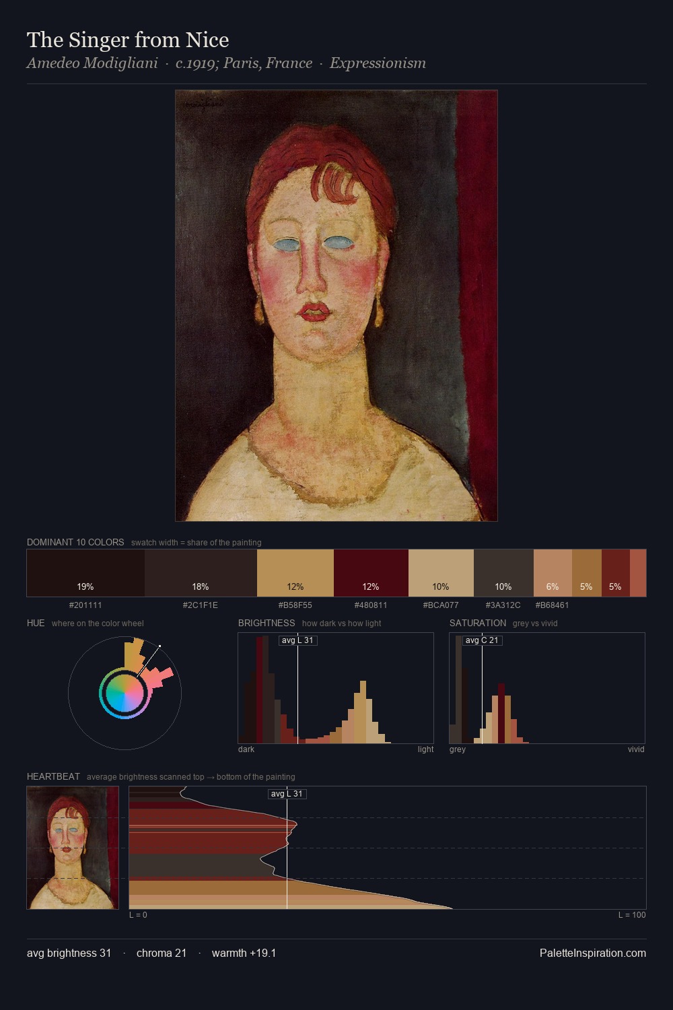Click the heartbeat brightness profile chart
The height and width of the screenshot is (1010, 673).
pos(388,848)
